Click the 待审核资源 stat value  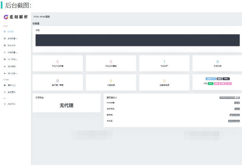click(164, 81)
